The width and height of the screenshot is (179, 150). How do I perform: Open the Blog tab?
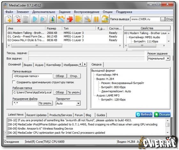click(x=88, y=115)
